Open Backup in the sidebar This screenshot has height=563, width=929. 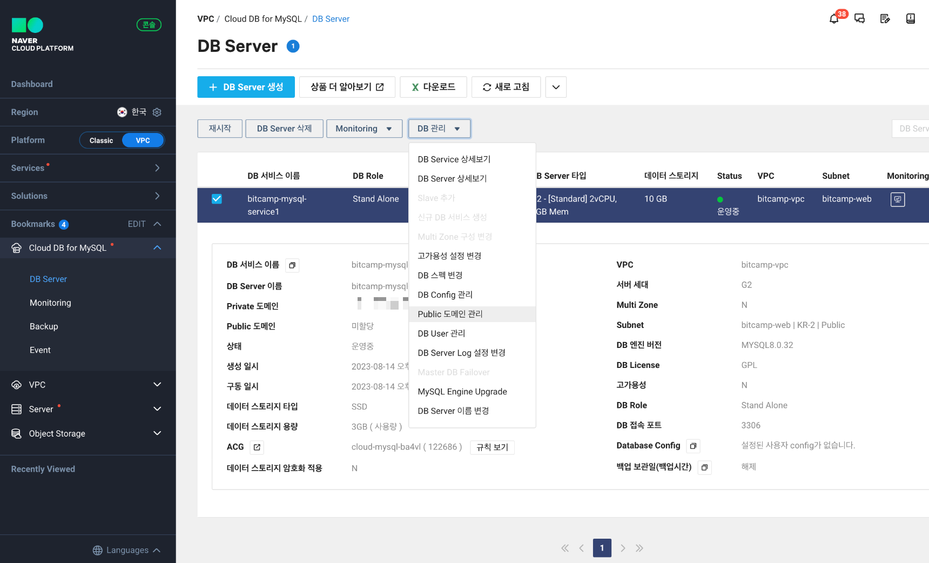click(x=44, y=327)
